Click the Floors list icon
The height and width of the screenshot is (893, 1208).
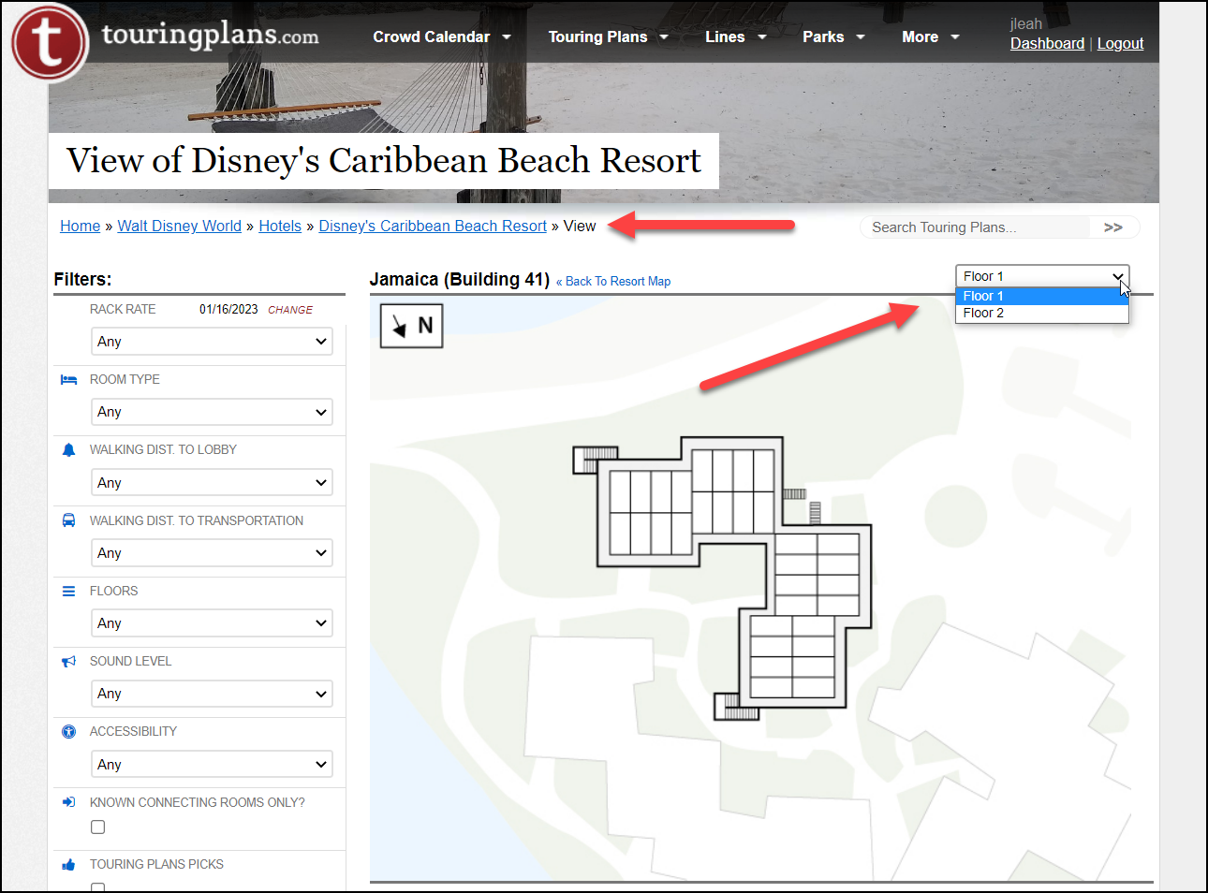click(68, 591)
